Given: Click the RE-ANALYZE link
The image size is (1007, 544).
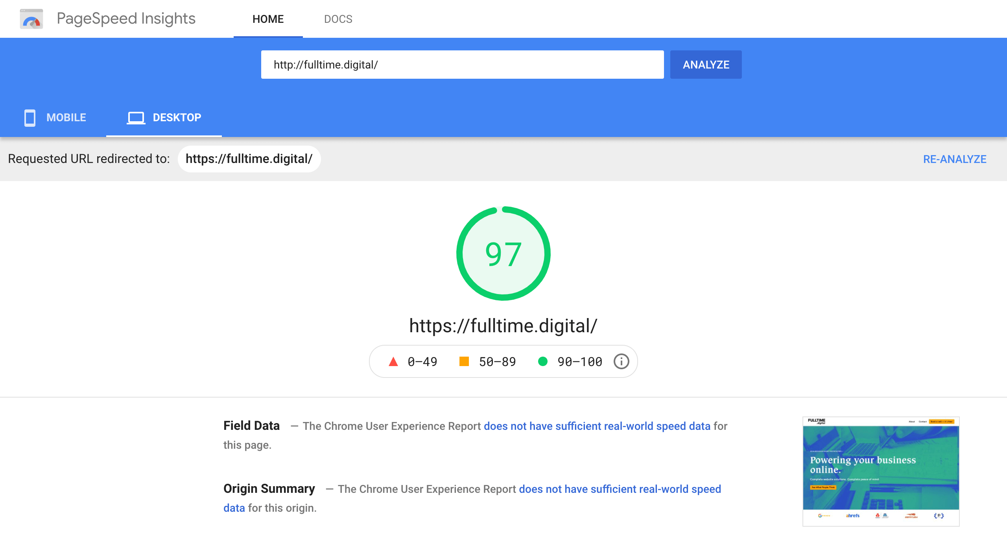Looking at the screenshot, I should coord(955,159).
